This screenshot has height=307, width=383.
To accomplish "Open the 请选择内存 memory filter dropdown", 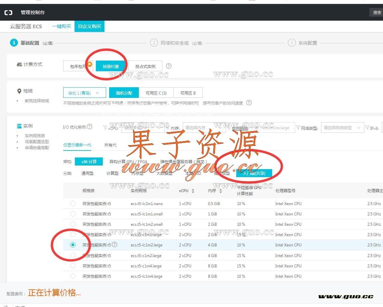I will (x=203, y=128).
